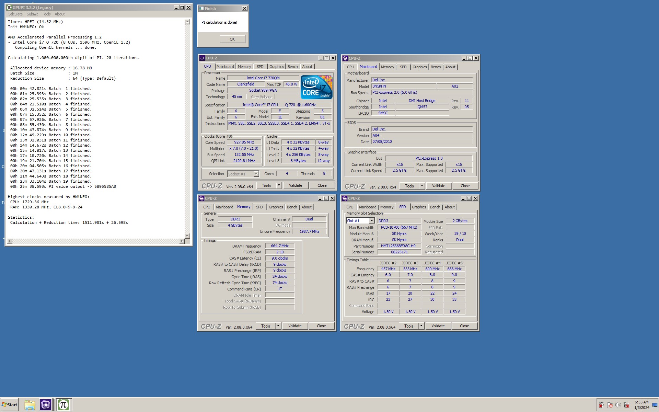Open the Calculate menu in GPUPI
This screenshot has height=412, width=659.
15,14
